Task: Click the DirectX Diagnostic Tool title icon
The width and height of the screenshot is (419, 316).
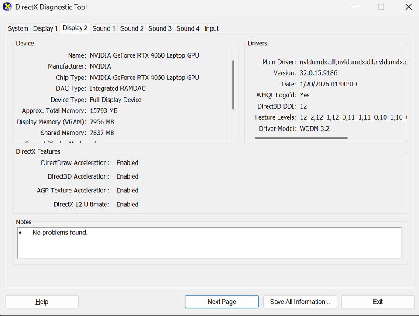Action: 7,7
